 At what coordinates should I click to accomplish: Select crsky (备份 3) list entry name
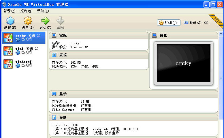(x=28, y=36)
